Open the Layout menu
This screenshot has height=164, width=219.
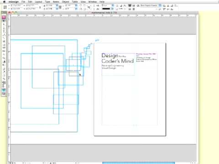click(38, 2)
